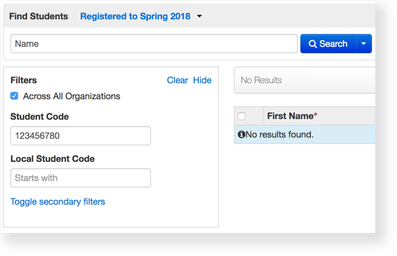Click the Registered to Spring 2018 link
This screenshot has width=397, height=256.
point(135,17)
